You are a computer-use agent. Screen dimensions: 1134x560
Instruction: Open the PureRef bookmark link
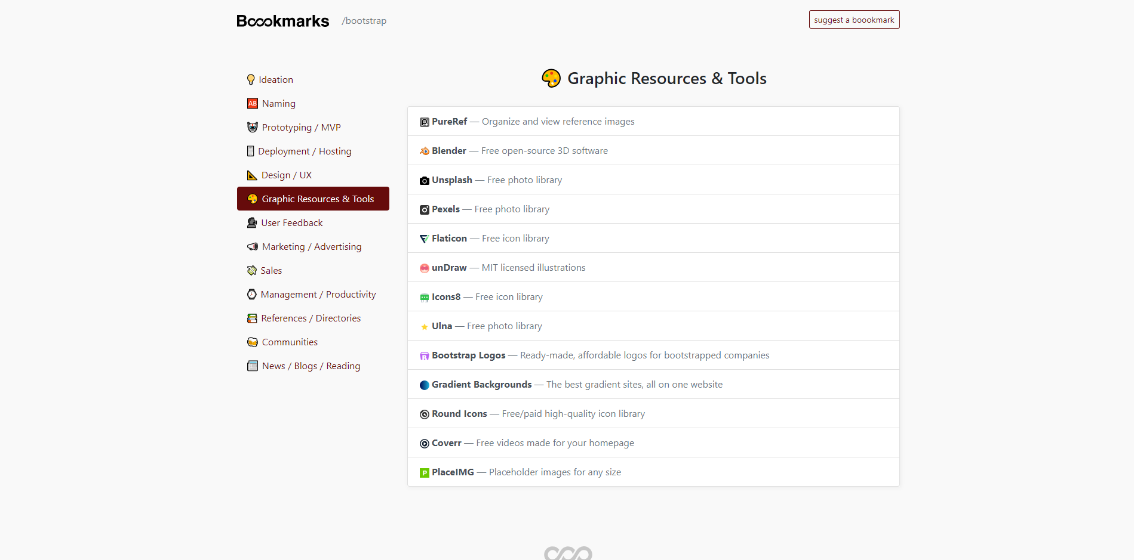[x=653, y=121]
